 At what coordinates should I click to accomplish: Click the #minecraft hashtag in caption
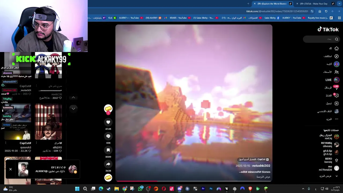point(254,172)
